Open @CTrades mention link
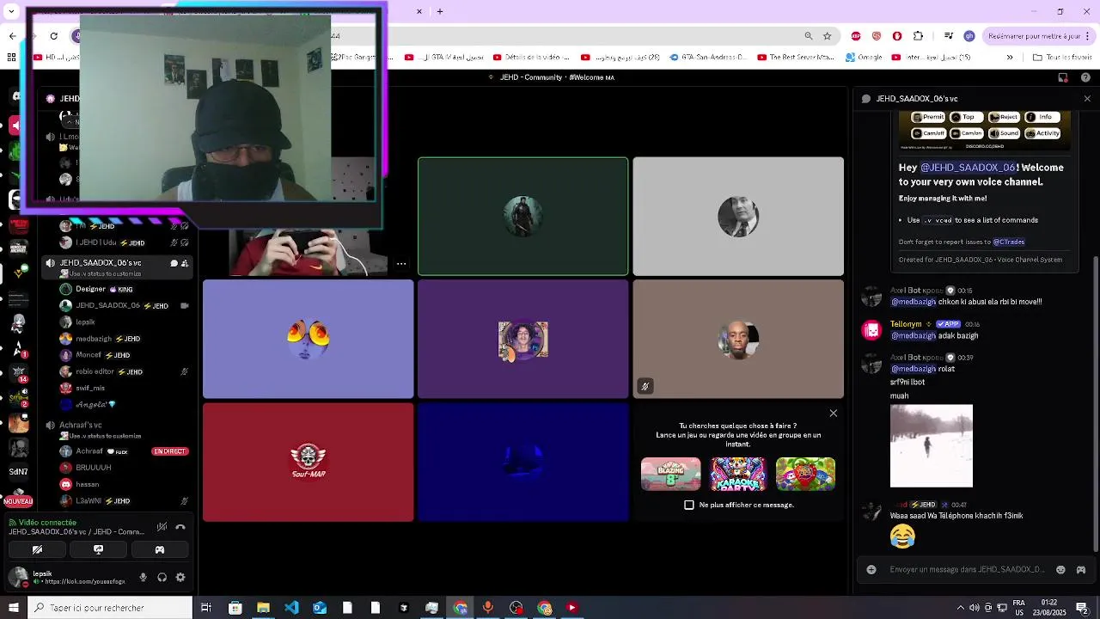The height and width of the screenshot is (619, 1100). (1009, 242)
